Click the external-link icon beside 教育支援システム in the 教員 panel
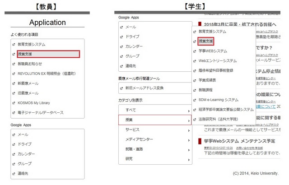Screen dimensions: 289x185 pos(14,45)
